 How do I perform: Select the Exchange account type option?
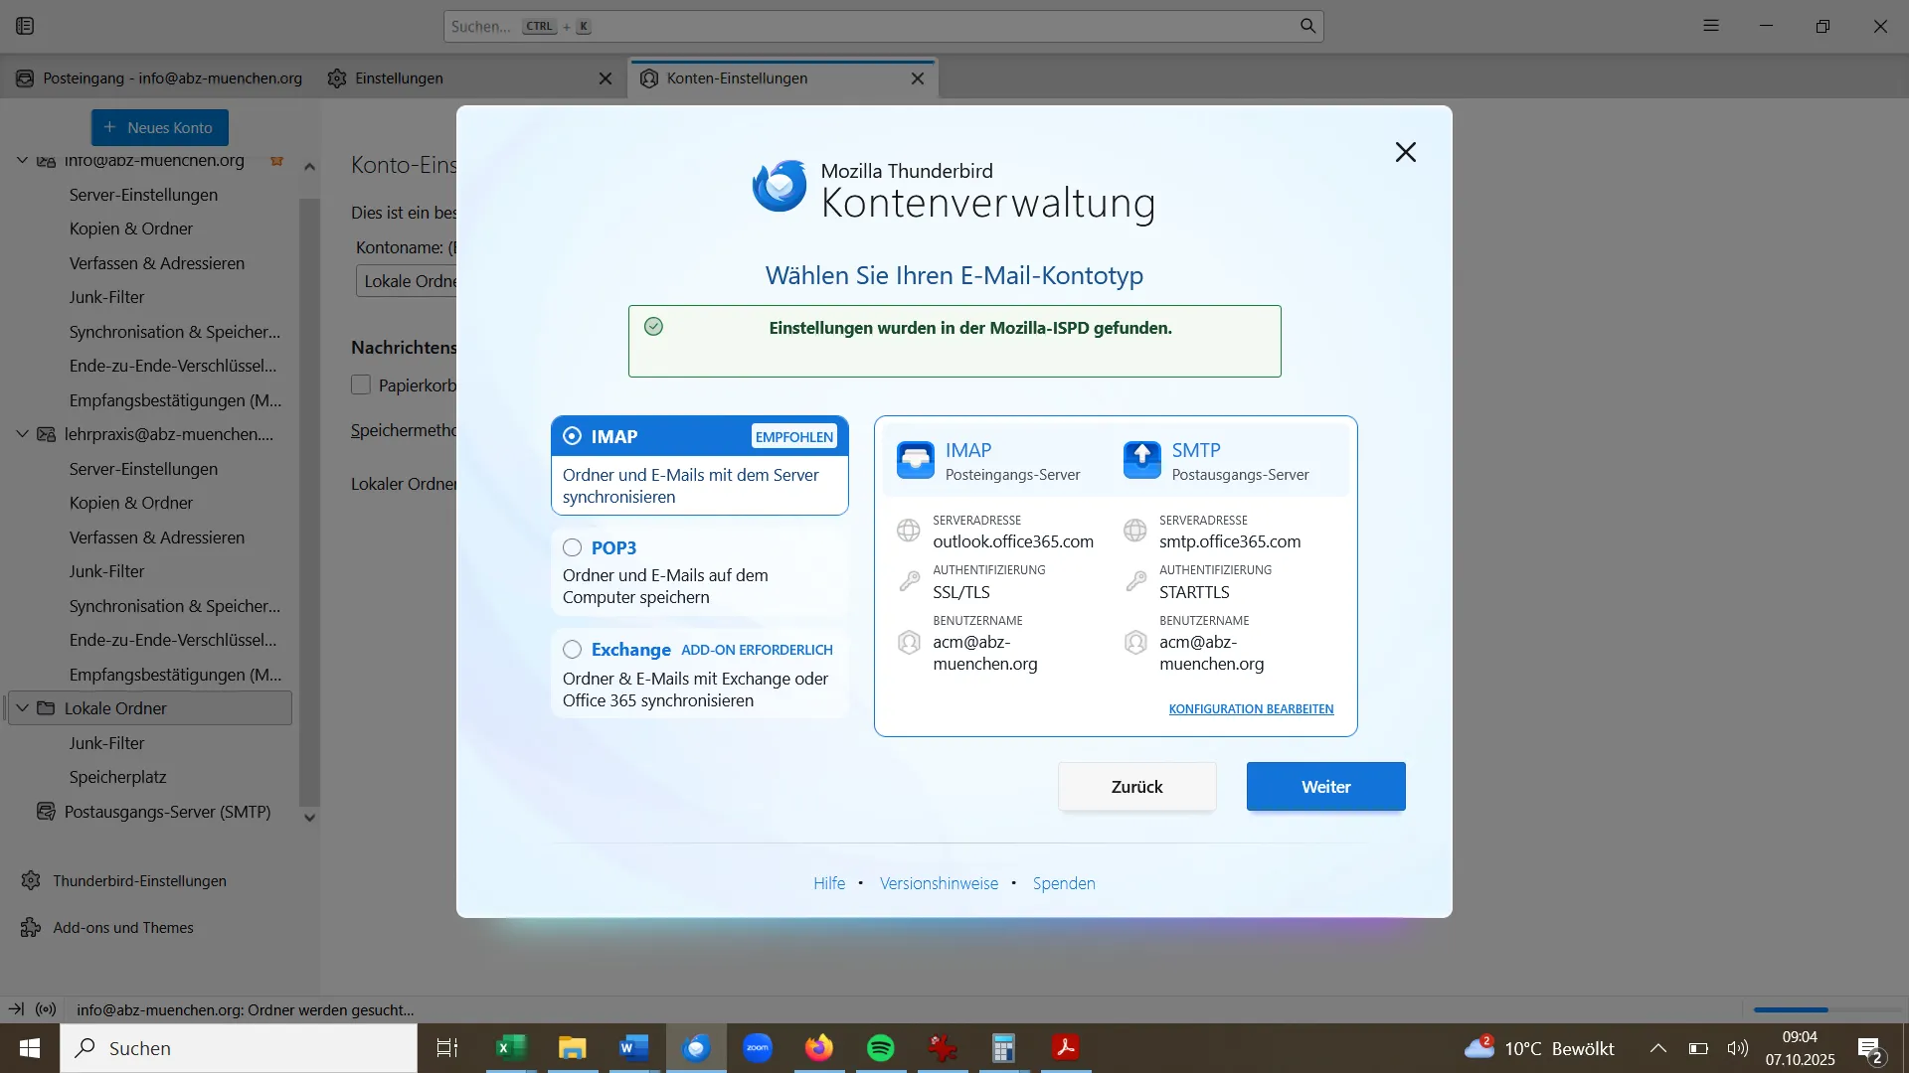click(573, 649)
